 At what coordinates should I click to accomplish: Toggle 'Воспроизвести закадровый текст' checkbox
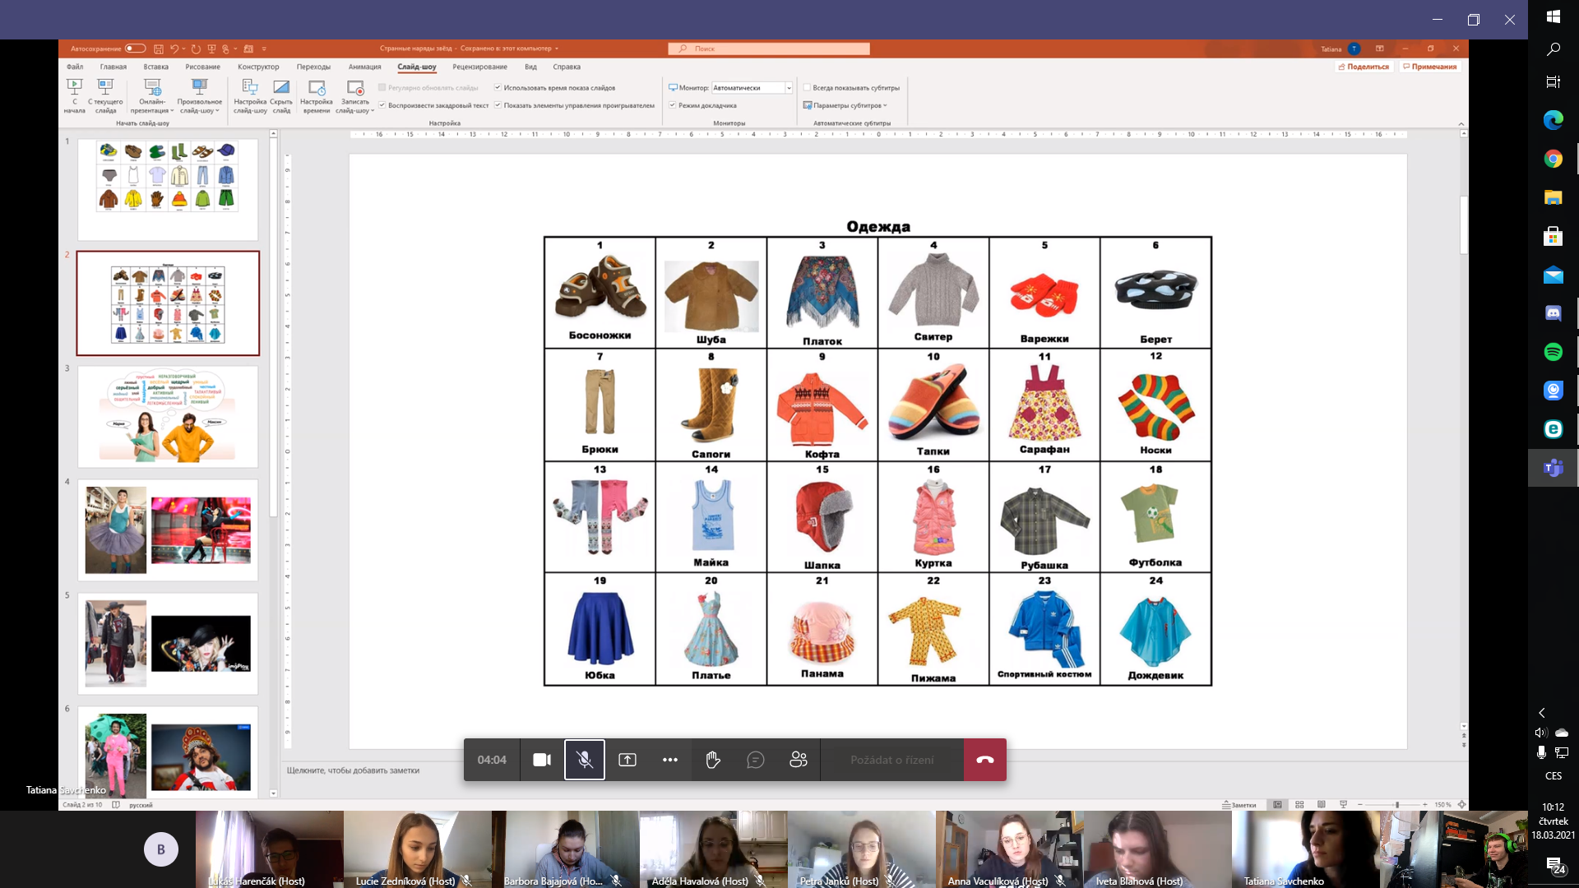point(382,105)
